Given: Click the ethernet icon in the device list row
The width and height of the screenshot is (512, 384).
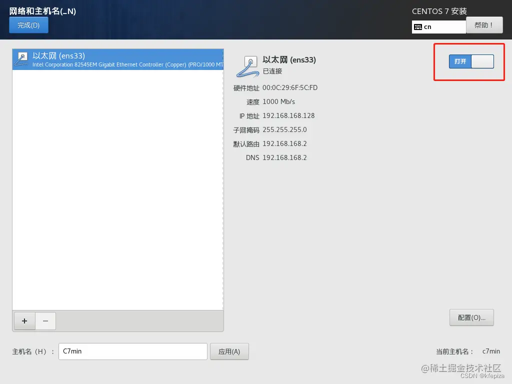Looking at the screenshot, I should pyautogui.click(x=22, y=59).
